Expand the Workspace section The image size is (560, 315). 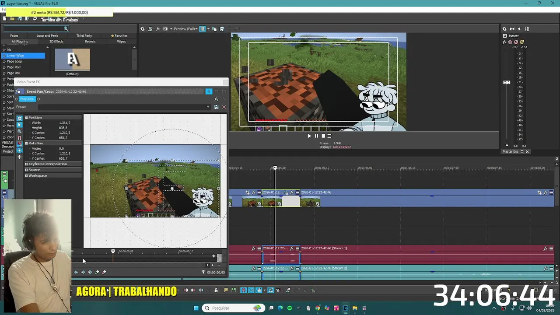pyautogui.click(x=26, y=175)
